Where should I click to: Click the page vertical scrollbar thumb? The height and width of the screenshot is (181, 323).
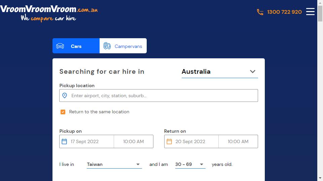point(320,13)
